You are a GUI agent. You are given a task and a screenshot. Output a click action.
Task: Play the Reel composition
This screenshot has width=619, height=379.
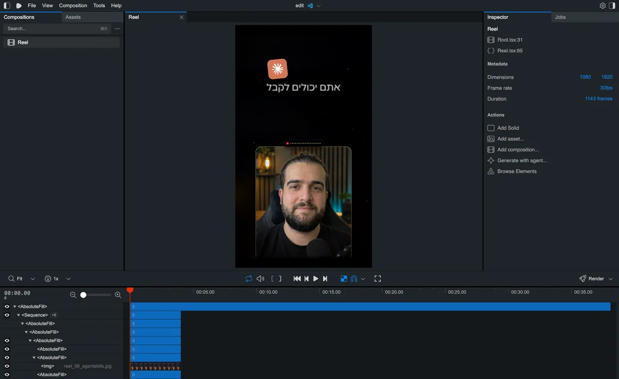[x=316, y=278]
